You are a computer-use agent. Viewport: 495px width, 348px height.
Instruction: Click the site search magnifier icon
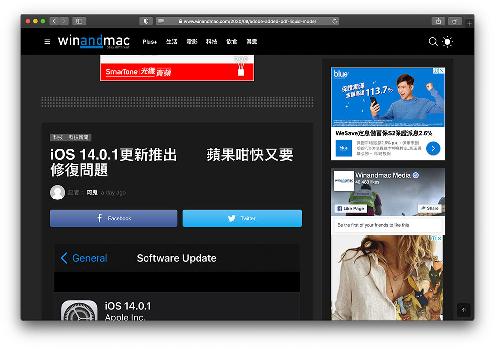point(433,42)
